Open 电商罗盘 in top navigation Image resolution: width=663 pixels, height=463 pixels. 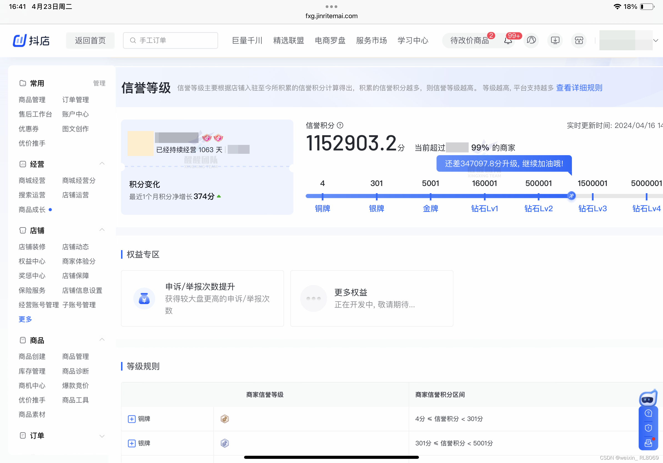click(330, 41)
